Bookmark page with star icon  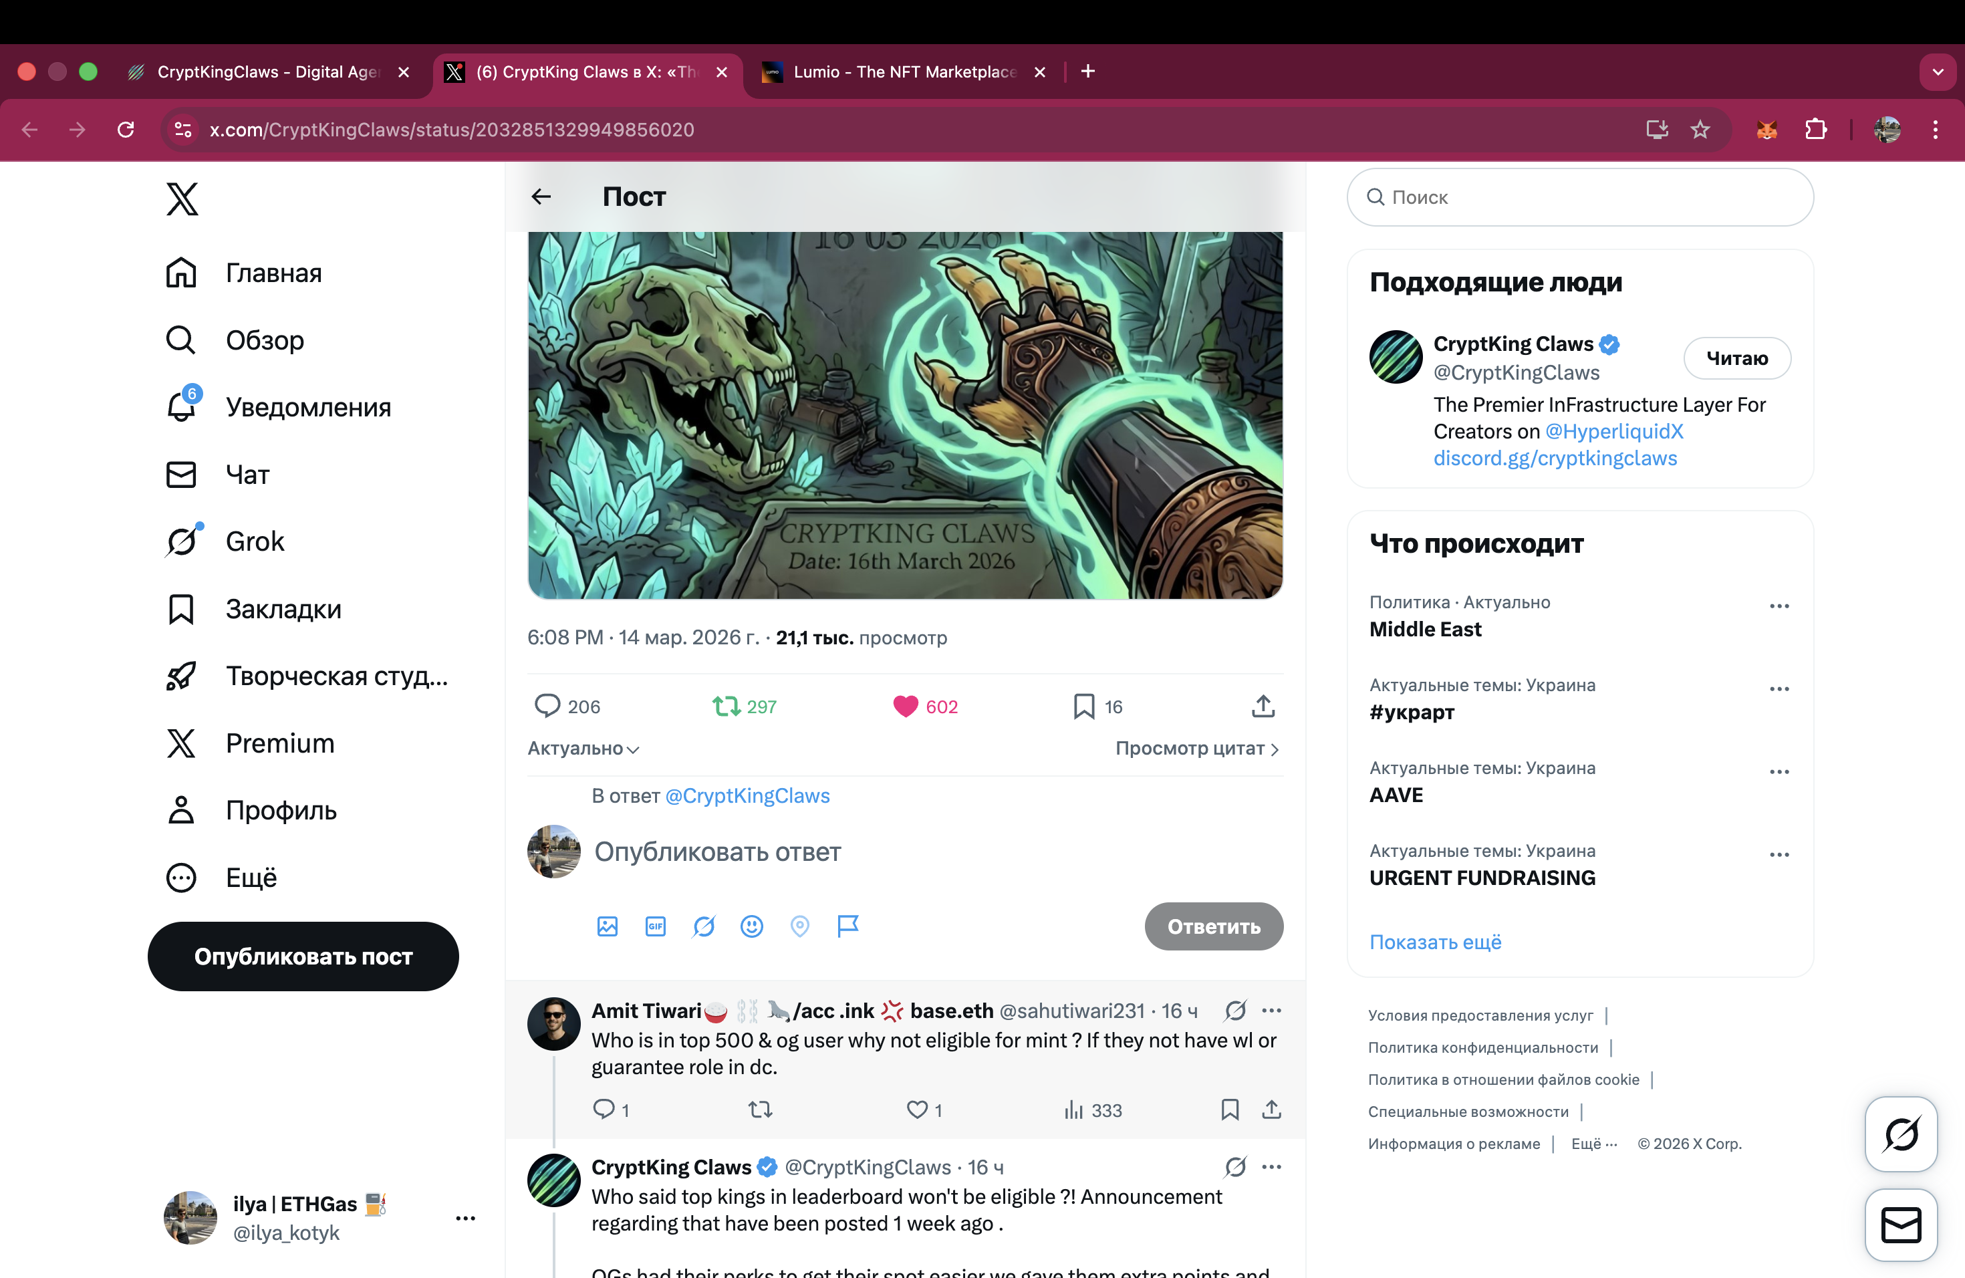[x=1700, y=130]
